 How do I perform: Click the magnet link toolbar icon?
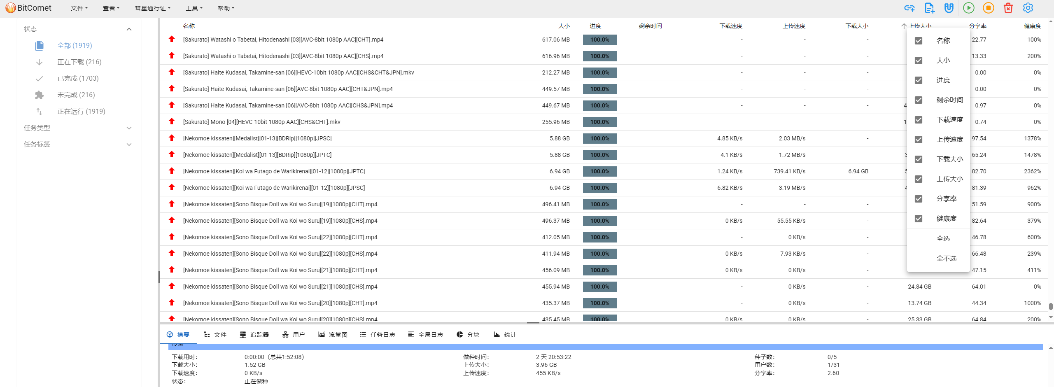(949, 8)
